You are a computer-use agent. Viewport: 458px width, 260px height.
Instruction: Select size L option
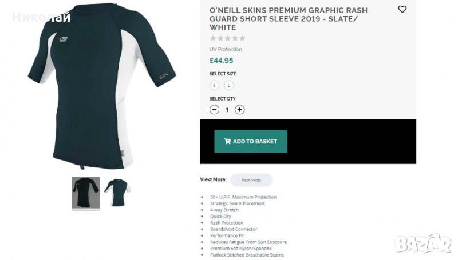tap(229, 85)
